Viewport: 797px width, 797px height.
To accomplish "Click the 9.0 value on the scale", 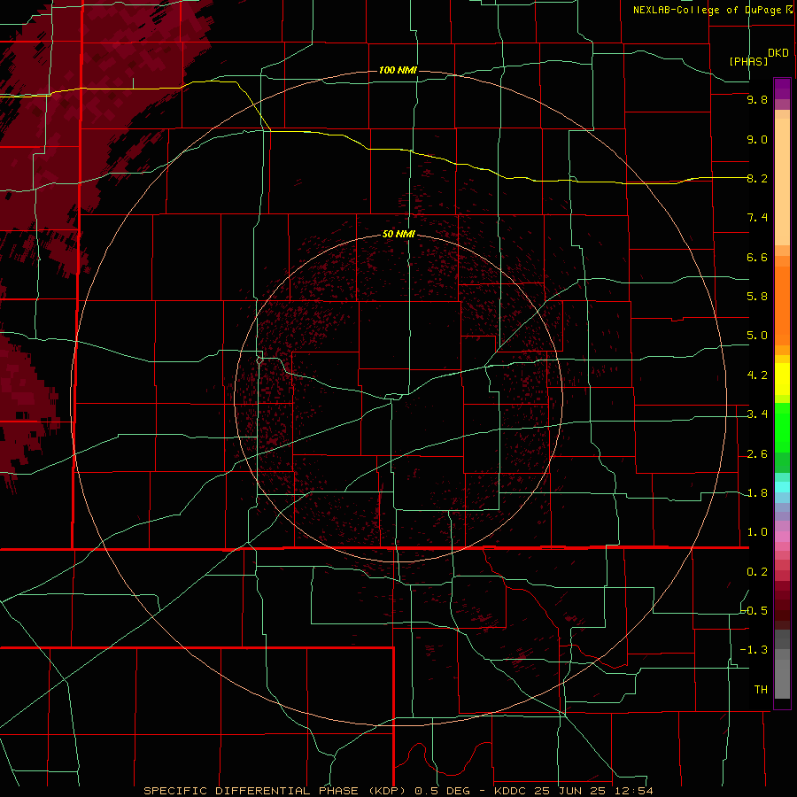I will [x=757, y=139].
